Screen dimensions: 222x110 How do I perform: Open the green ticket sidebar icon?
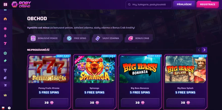(5, 61)
